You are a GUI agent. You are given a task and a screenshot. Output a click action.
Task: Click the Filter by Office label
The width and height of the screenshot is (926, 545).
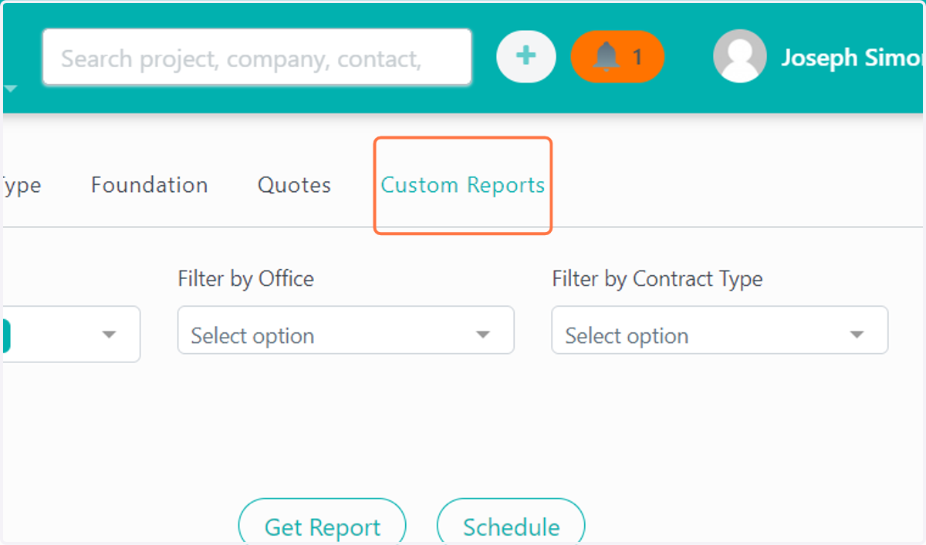(246, 278)
